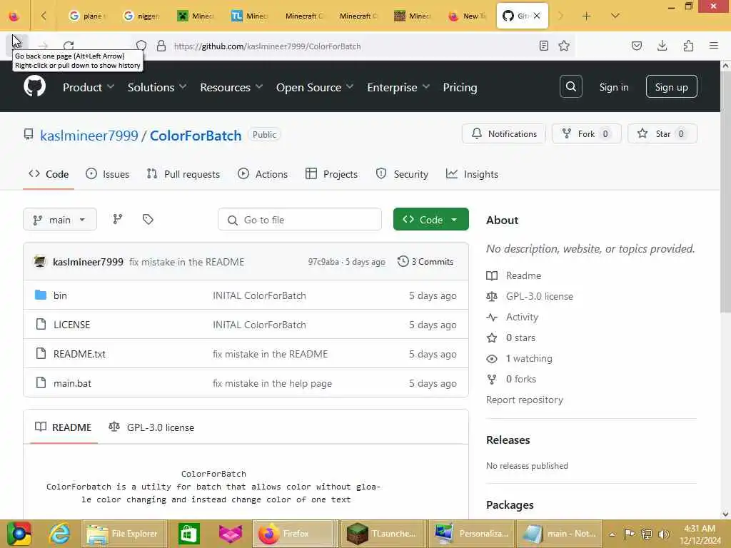Show hidden tray icons arrow
The image size is (731, 548).
pos(612,534)
